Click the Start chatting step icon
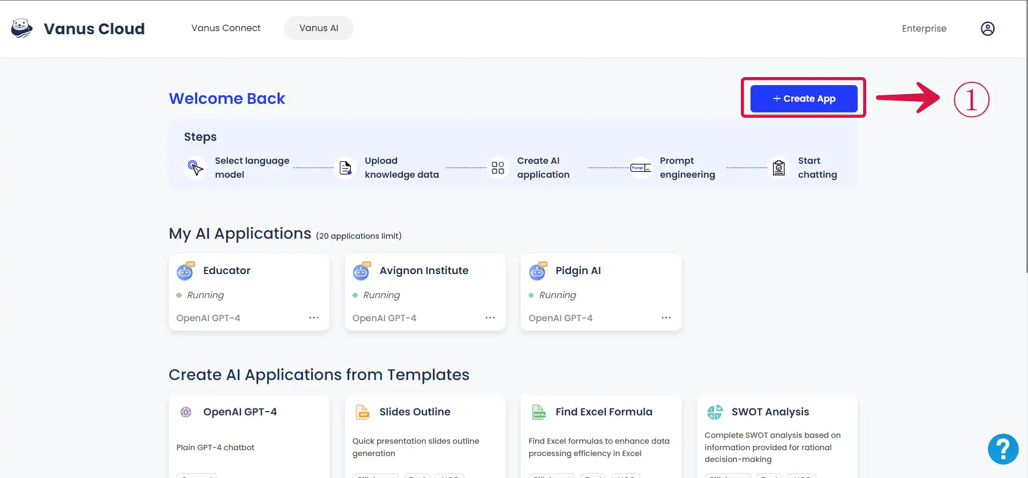1028x478 pixels. click(x=779, y=168)
